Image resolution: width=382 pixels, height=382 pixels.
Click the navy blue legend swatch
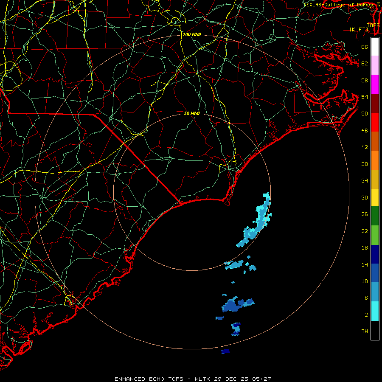pos(375,254)
